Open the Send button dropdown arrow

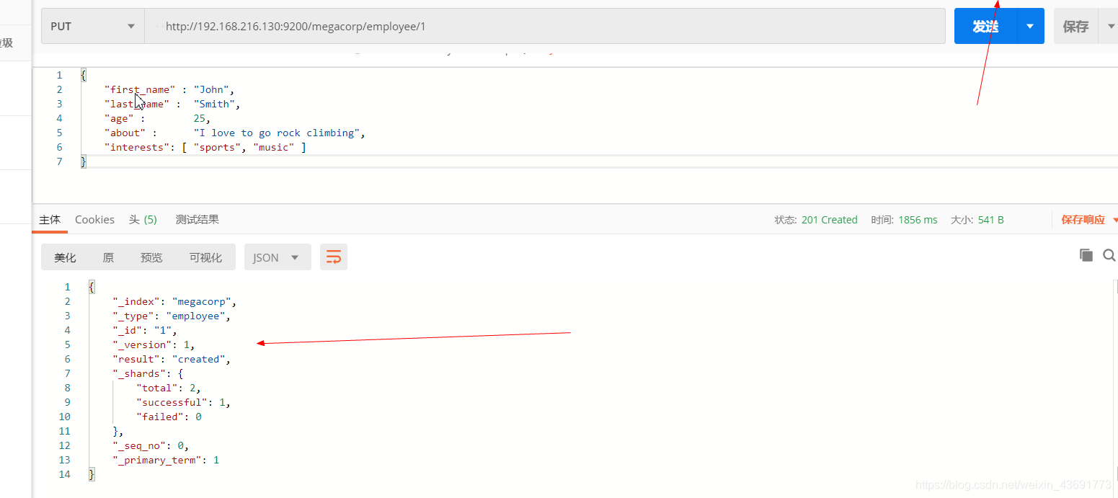[1031, 27]
